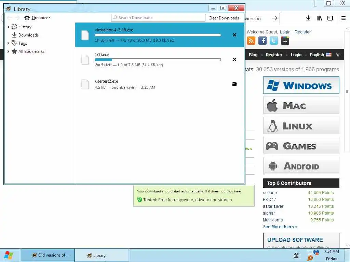Select All Bookmarks in the sidebar
Screen dimensions: 350x262
click(31, 52)
